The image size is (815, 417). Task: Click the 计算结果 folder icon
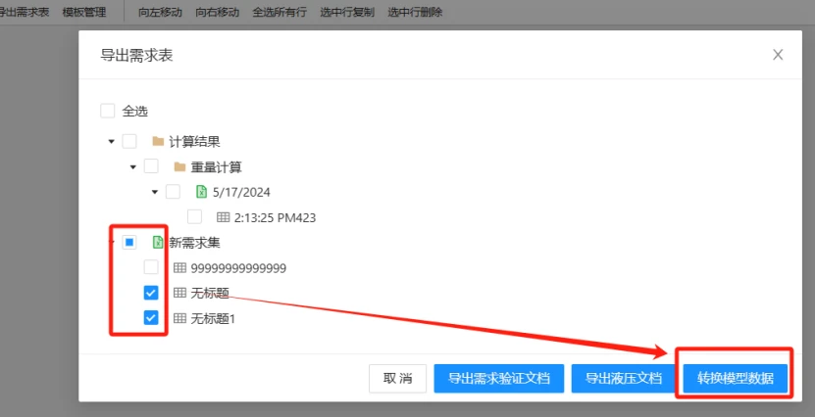(x=158, y=141)
